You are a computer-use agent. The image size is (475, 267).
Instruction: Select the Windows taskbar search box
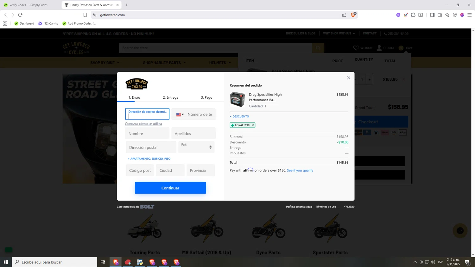(54, 262)
